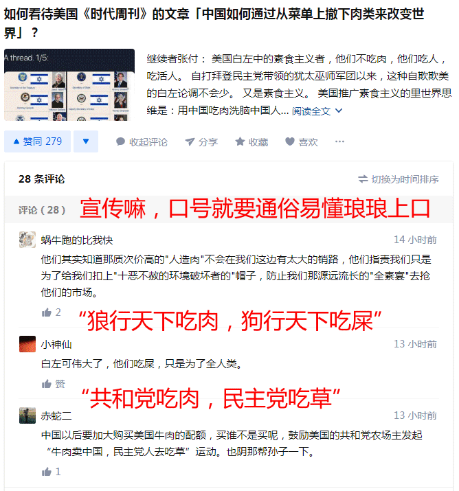
Task: Select the 评论 (28) comments tab
Action: pos(42,210)
